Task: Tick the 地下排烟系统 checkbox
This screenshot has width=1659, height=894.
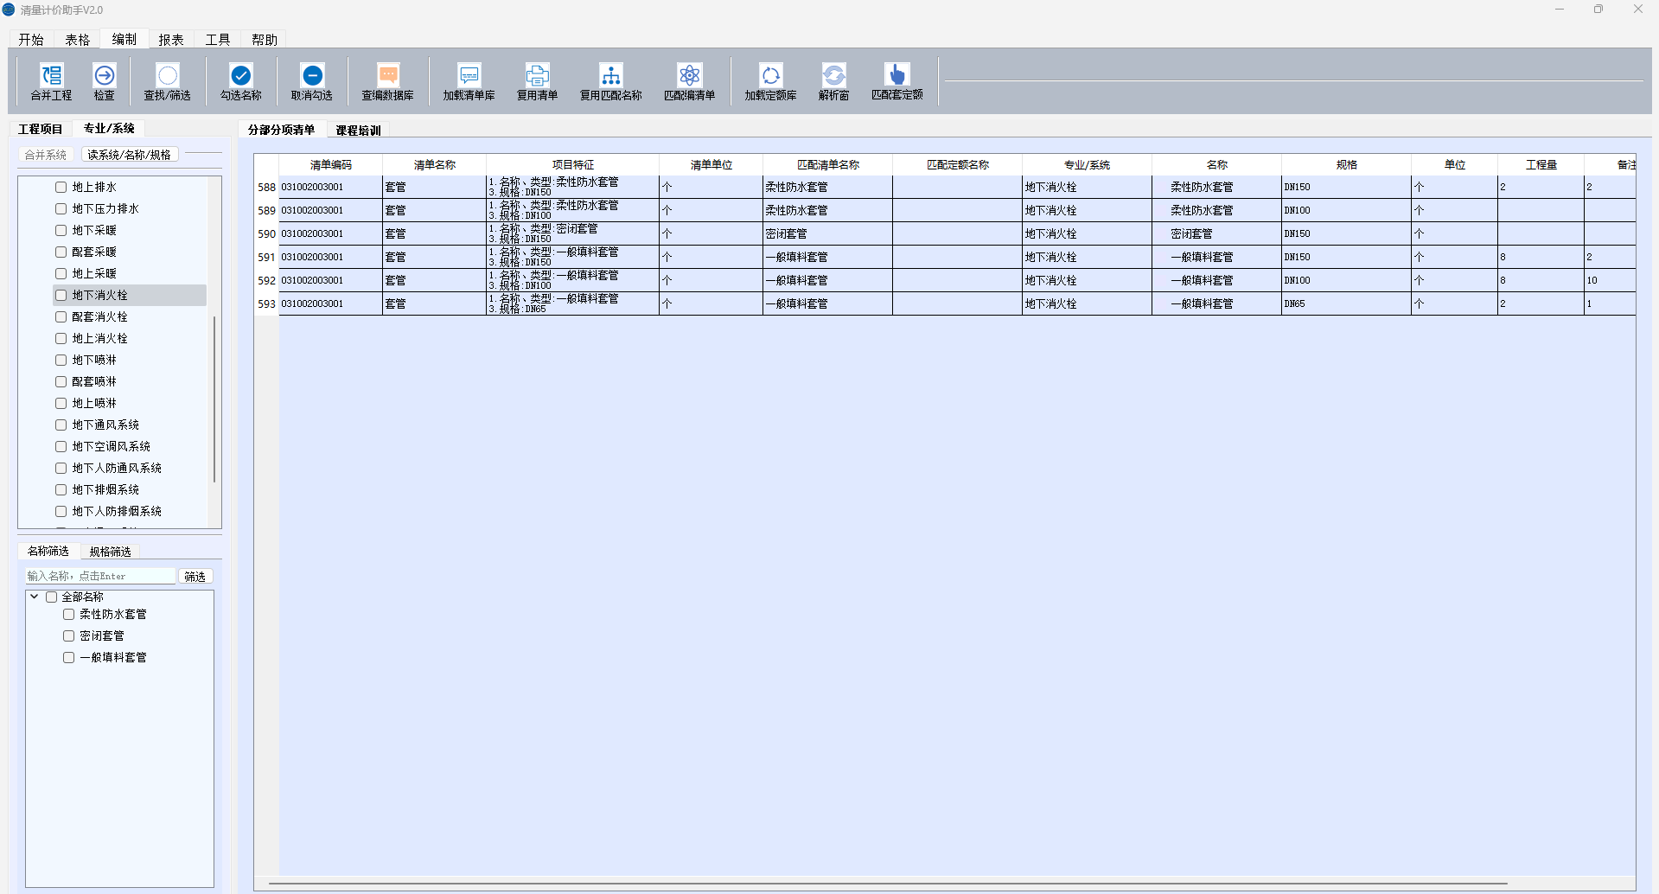Action: point(61,489)
